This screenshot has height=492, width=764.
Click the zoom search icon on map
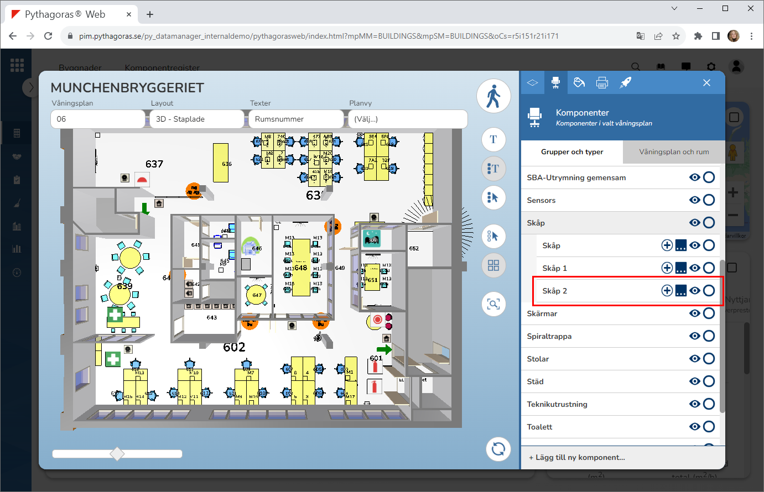click(493, 304)
